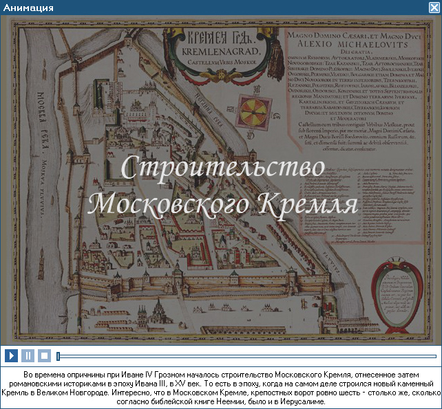This screenshot has width=442, height=409.
Task: Pause the animation playback
Action: coord(28,356)
